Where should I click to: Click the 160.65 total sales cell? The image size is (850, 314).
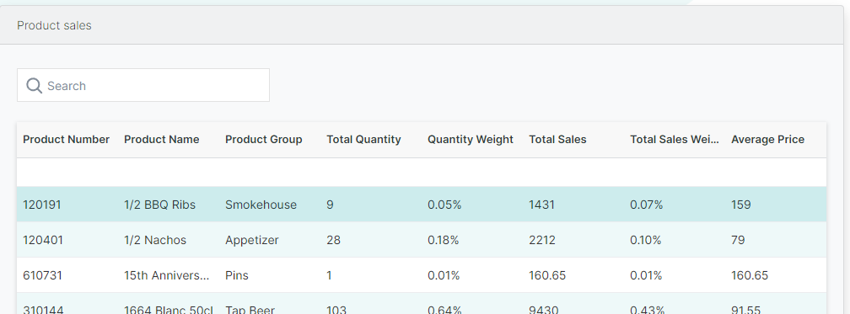coord(547,275)
